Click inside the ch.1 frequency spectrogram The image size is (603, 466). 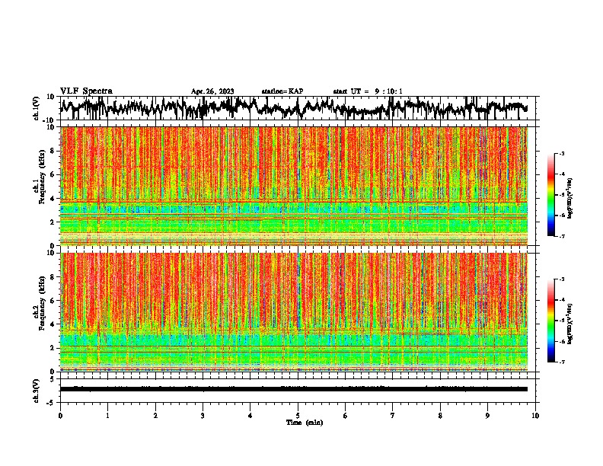click(293, 186)
